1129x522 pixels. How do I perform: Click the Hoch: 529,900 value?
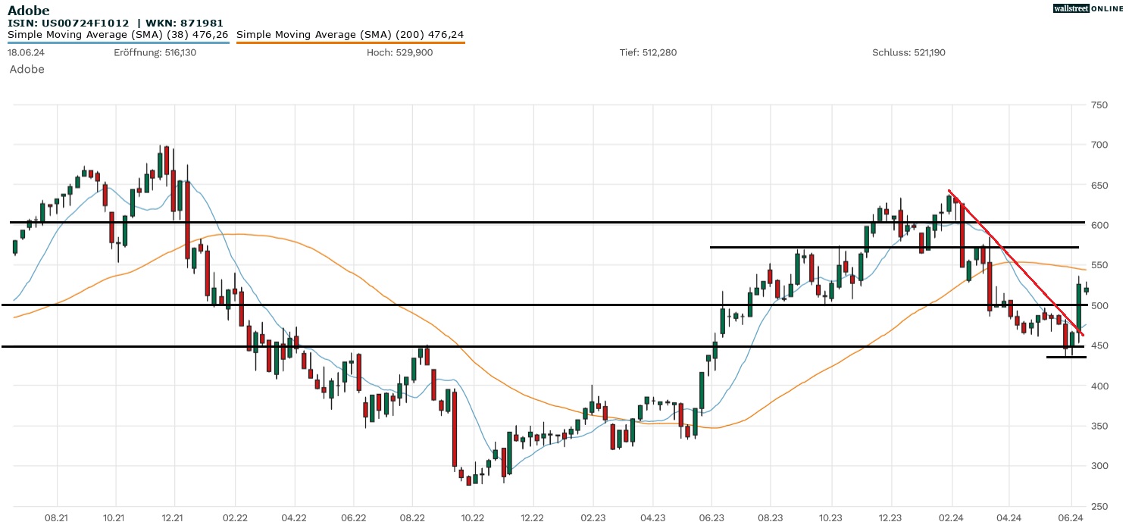coord(399,53)
